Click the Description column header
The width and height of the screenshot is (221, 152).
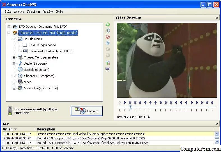[x=46, y=129]
